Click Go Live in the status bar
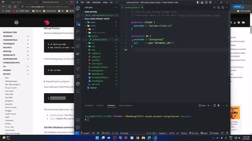 pos(194,133)
